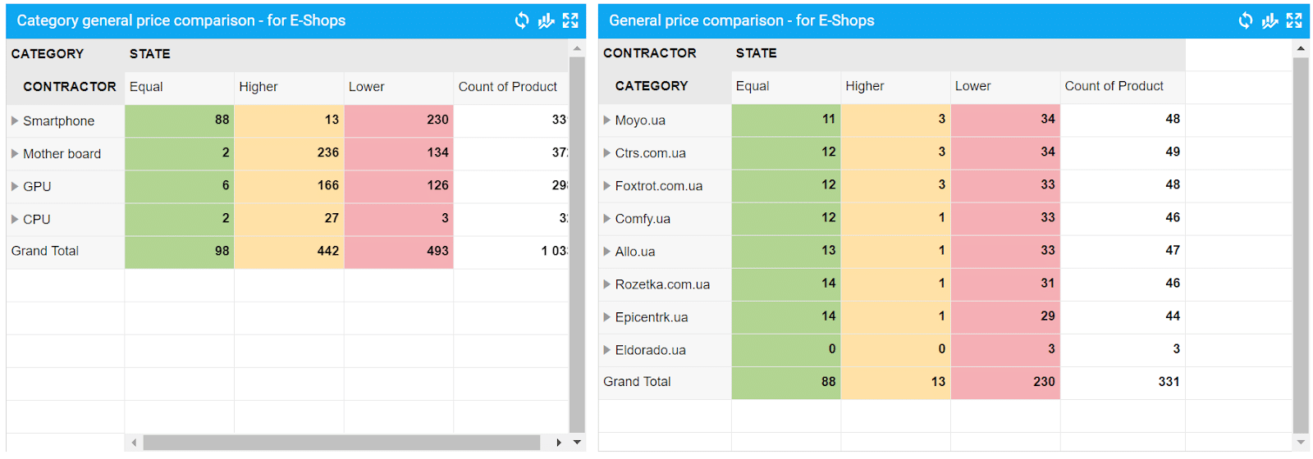Open chart view in General price comparison panel
This screenshot has width=1313, height=459.
tap(1270, 20)
